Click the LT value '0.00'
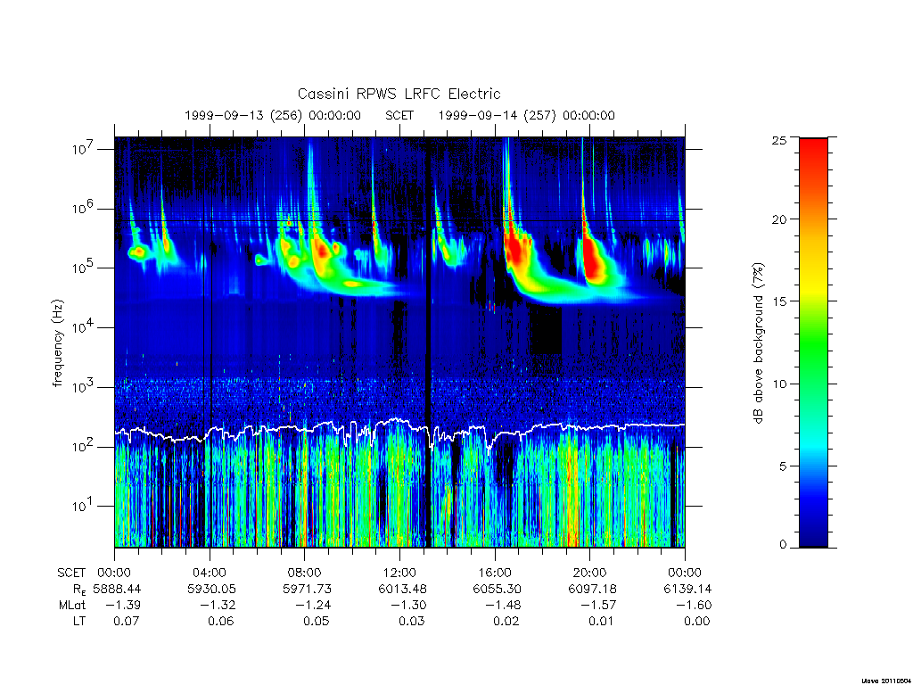Screen dimensions: 913x685 tap(697, 621)
